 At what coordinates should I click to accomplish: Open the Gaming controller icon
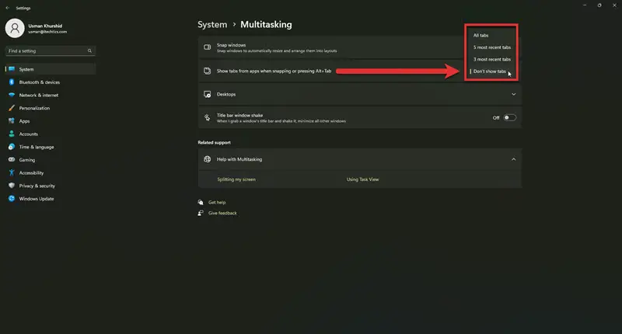(x=12, y=160)
